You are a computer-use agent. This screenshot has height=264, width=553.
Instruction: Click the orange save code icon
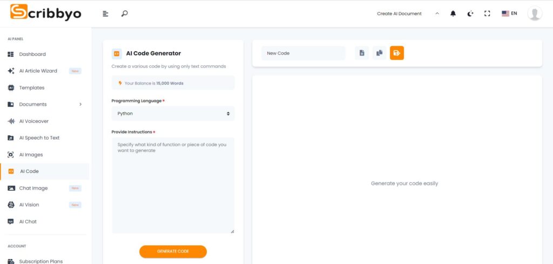tap(397, 53)
